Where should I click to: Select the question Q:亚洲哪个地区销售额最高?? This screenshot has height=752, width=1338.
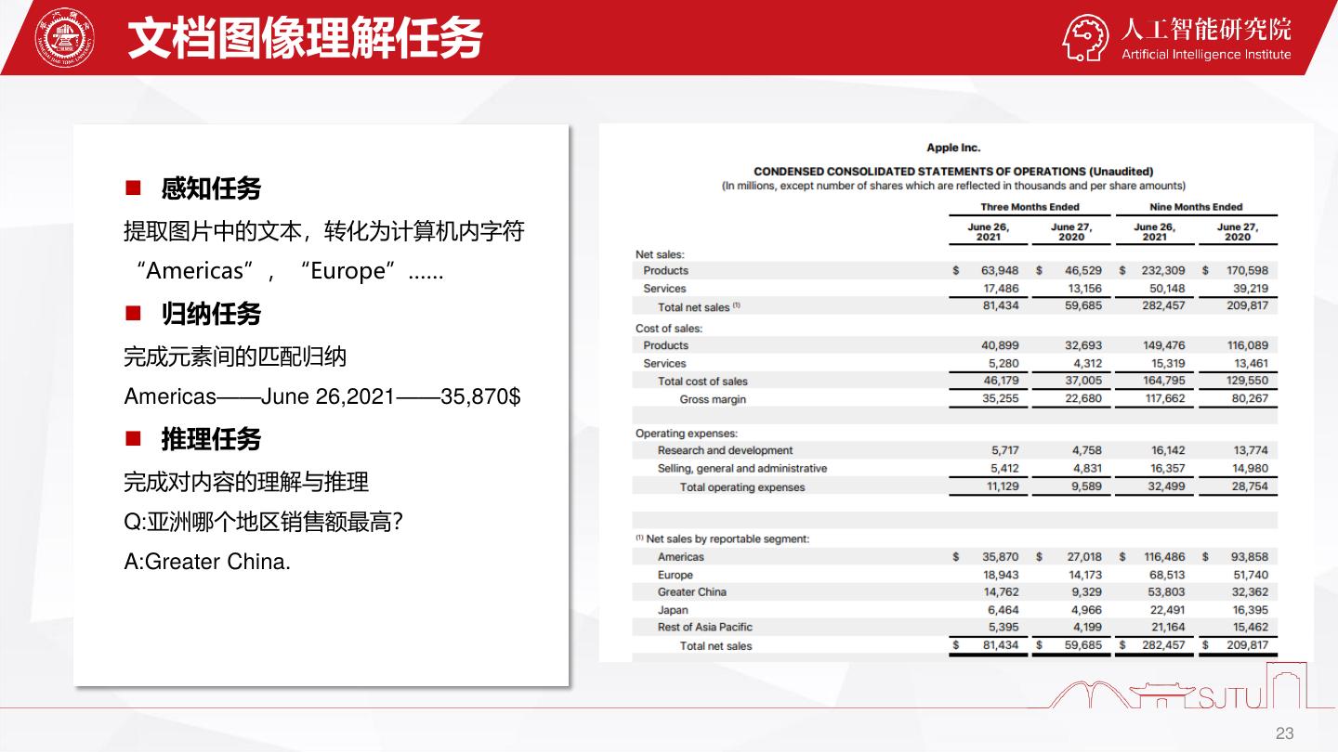pos(263,522)
